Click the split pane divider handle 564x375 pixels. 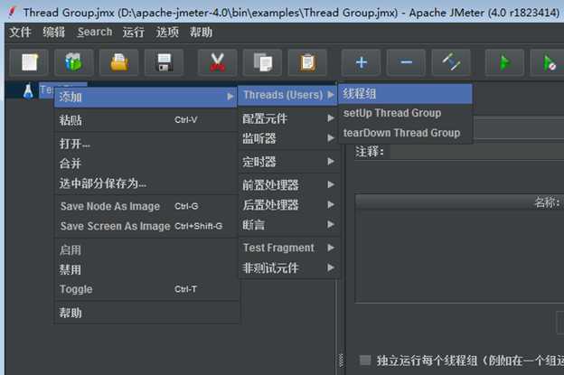[x=341, y=361]
